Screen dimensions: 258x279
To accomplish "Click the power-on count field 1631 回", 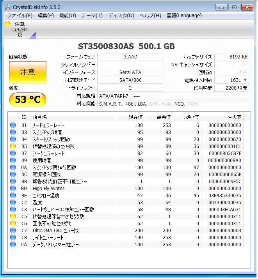I will pos(232,80).
